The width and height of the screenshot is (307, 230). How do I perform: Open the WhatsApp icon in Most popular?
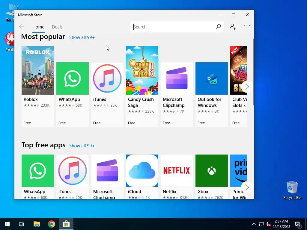(x=73, y=78)
